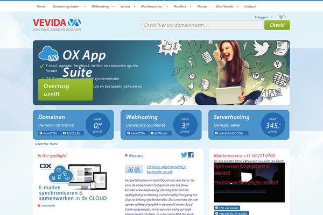Expand the Domeinregistratie menu arrow
Screen dimensions: 323x215
tap(85, 6)
